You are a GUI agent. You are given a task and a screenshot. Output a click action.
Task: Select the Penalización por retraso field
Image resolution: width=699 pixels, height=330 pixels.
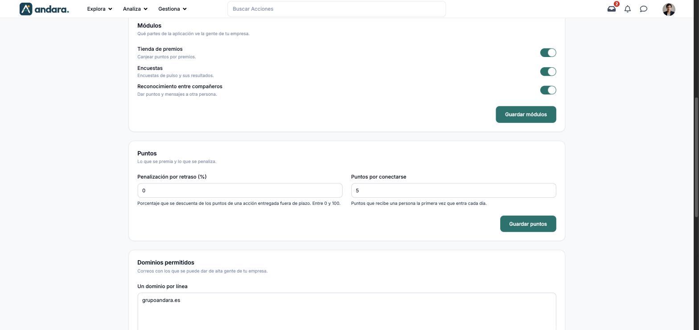(x=240, y=191)
